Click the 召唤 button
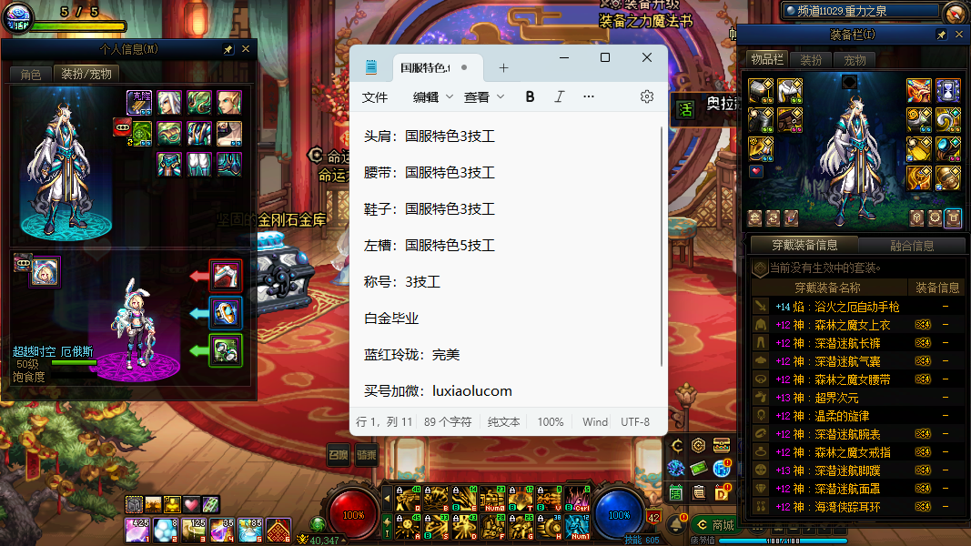Image resolution: width=971 pixels, height=546 pixels. coord(339,455)
